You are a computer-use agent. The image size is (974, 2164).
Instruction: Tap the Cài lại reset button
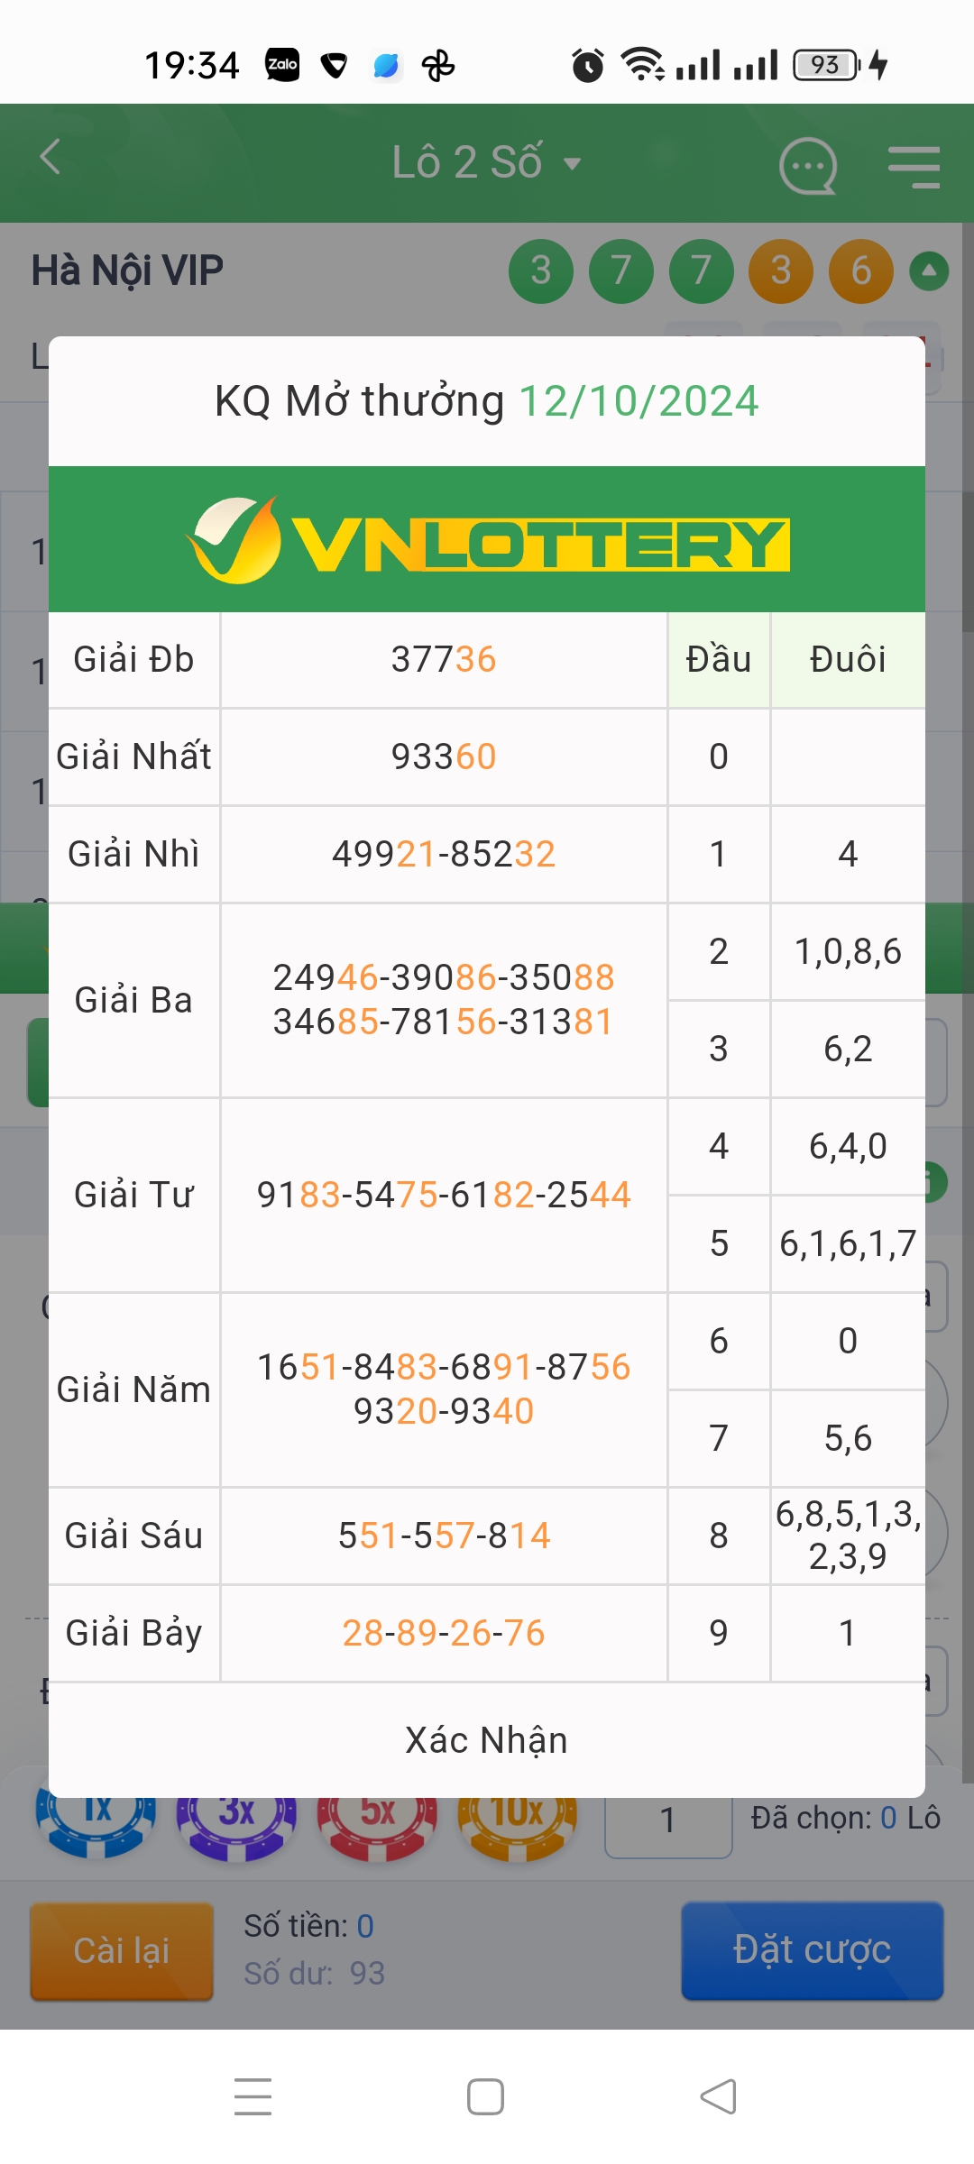pos(122,1951)
